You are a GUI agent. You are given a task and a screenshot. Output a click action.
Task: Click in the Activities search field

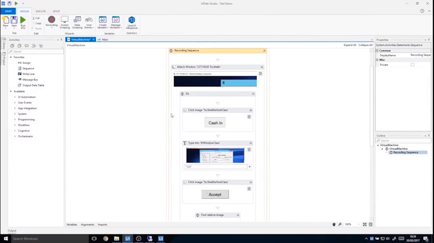coord(36,52)
